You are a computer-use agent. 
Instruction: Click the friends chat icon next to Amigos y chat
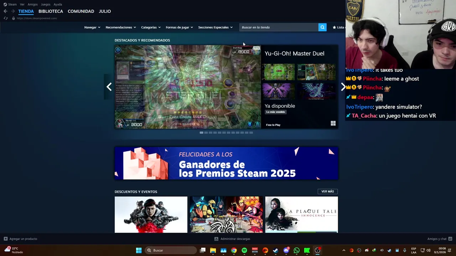pyautogui.click(x=450, y=239)
